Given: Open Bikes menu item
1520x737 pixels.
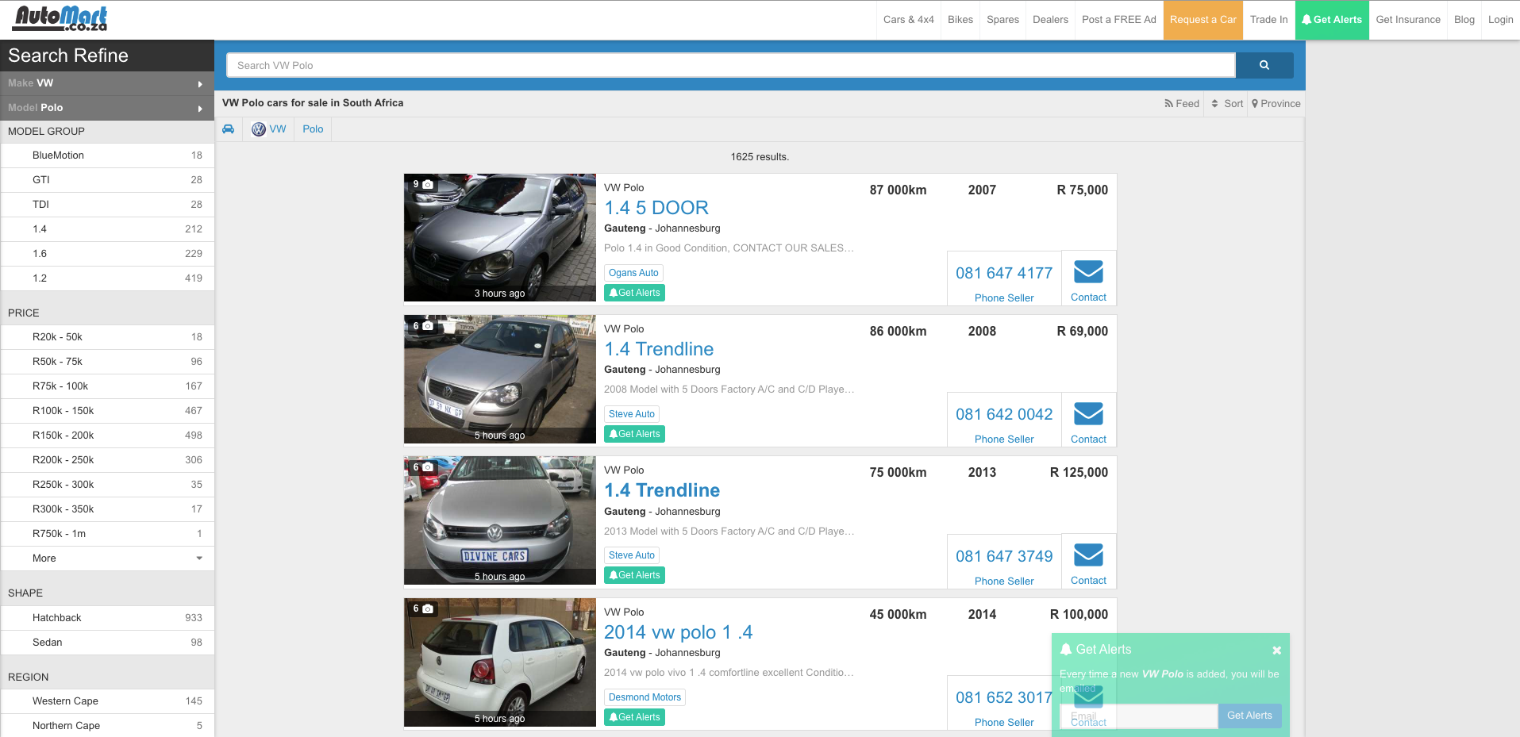Looking at the screenshot, I should point(960,20).
